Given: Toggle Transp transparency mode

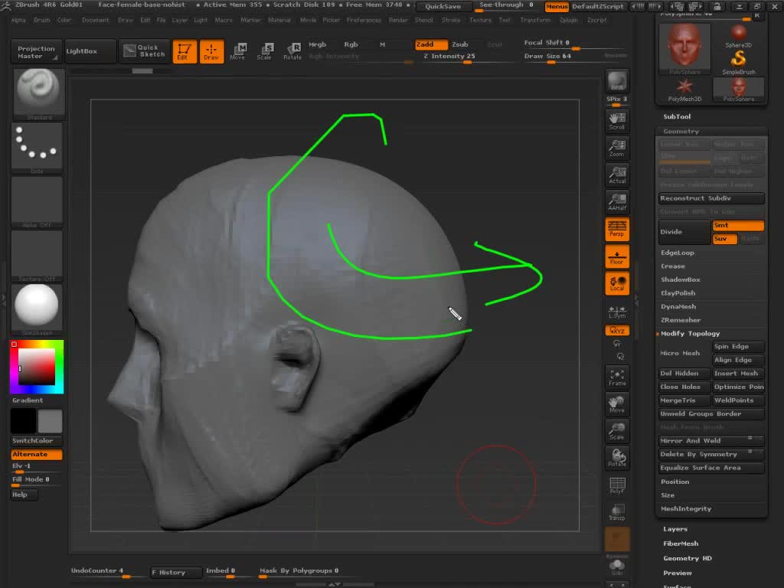Looking at the screenshot, I should 617,512.
